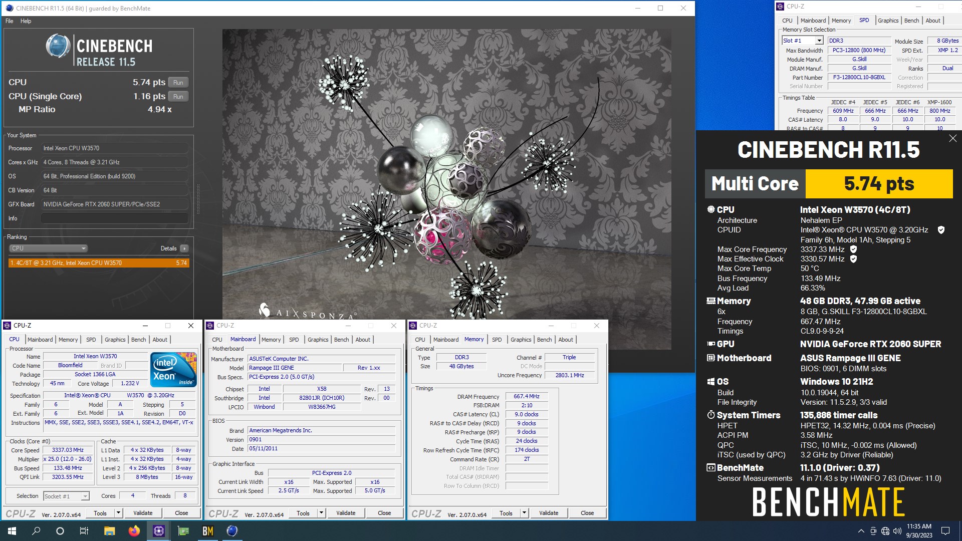
Task: Open Cinebench File menu
Action: pos(10,21)
